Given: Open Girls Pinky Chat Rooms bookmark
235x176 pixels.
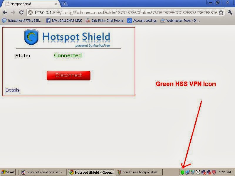Looking at the screenshot, I should [x=105, y=21].
